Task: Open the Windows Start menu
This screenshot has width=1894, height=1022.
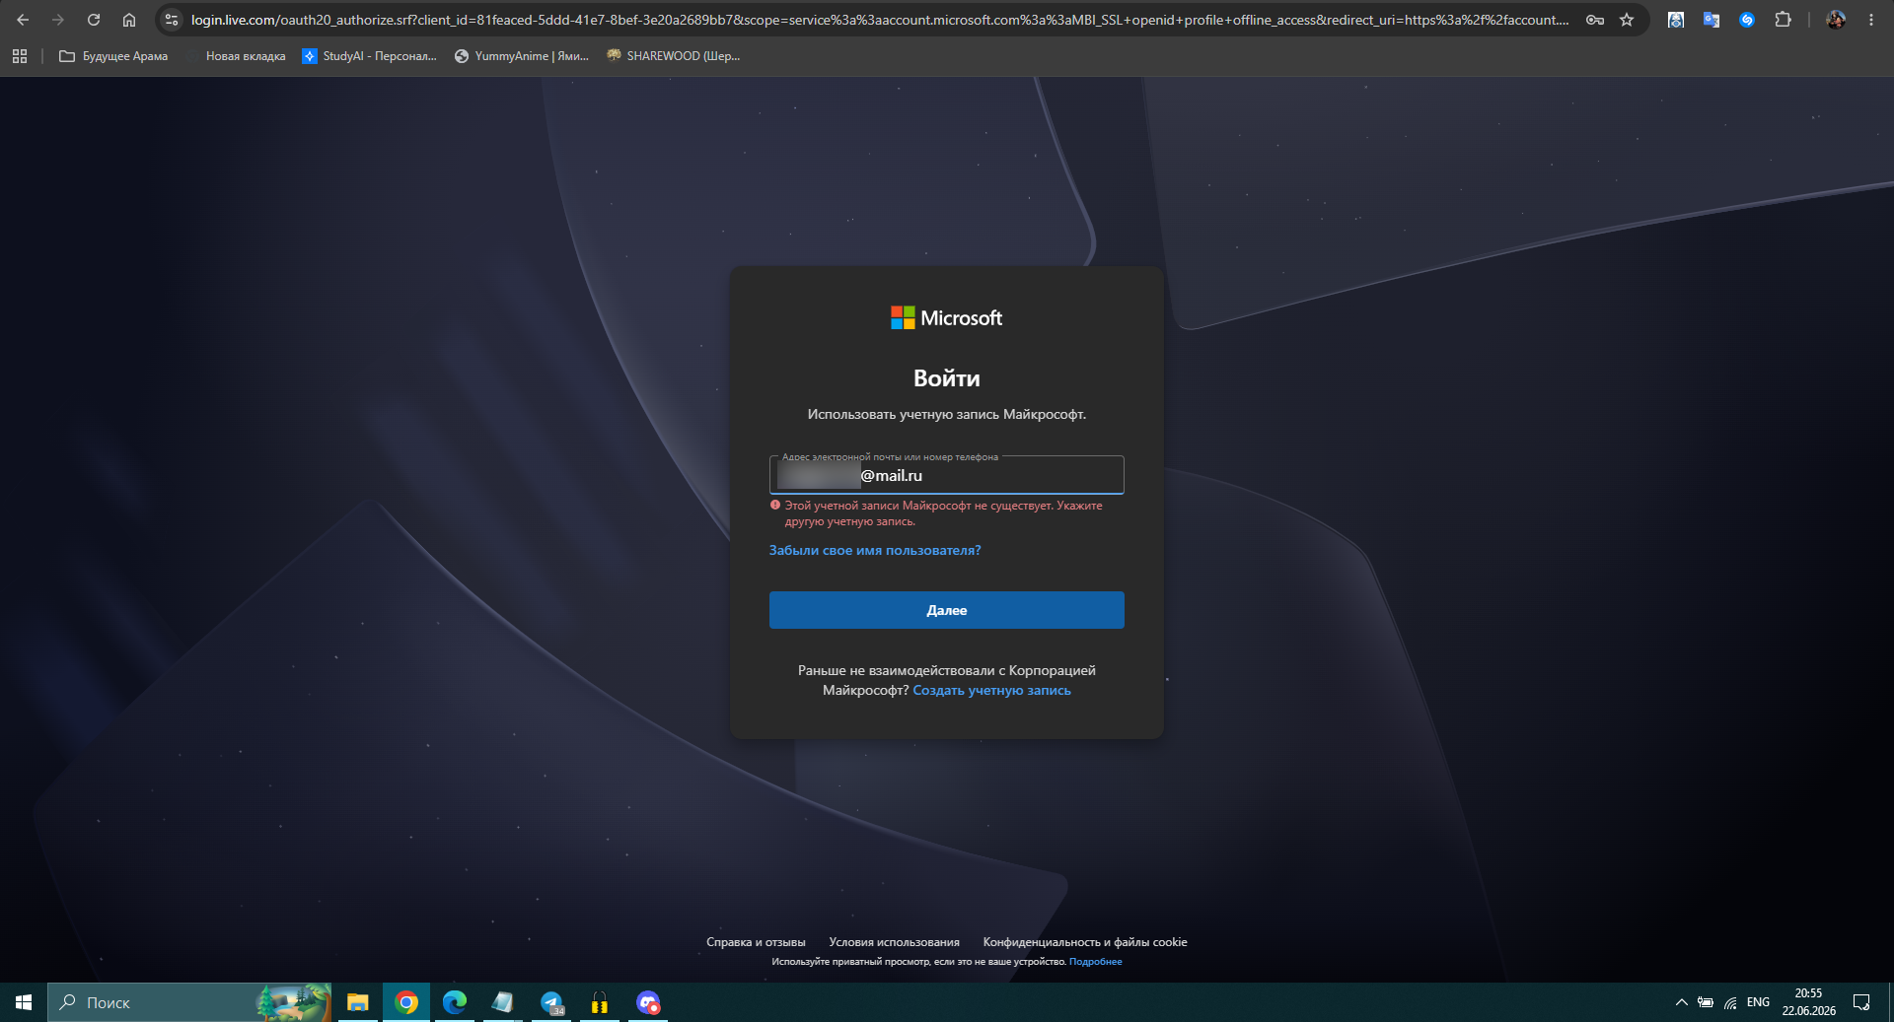Action: pyautogui.click(x=24, y=1002)
